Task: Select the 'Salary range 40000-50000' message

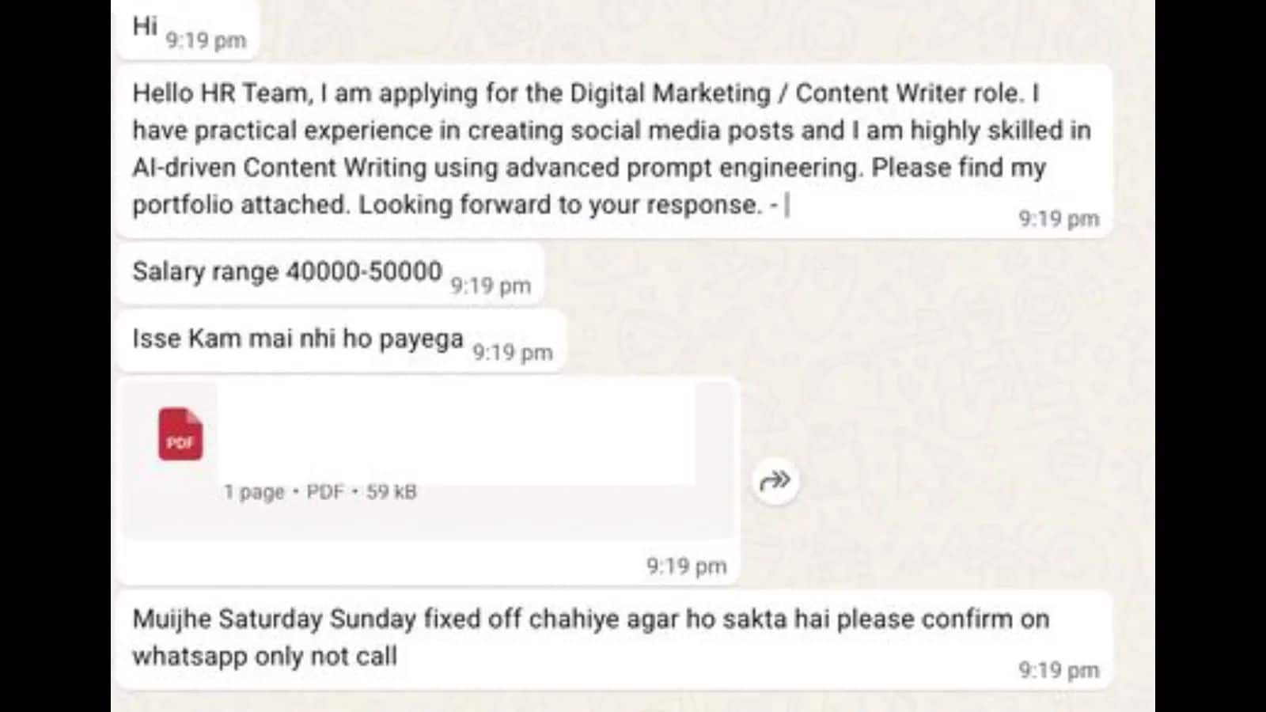Action: [x=330, y=274]
